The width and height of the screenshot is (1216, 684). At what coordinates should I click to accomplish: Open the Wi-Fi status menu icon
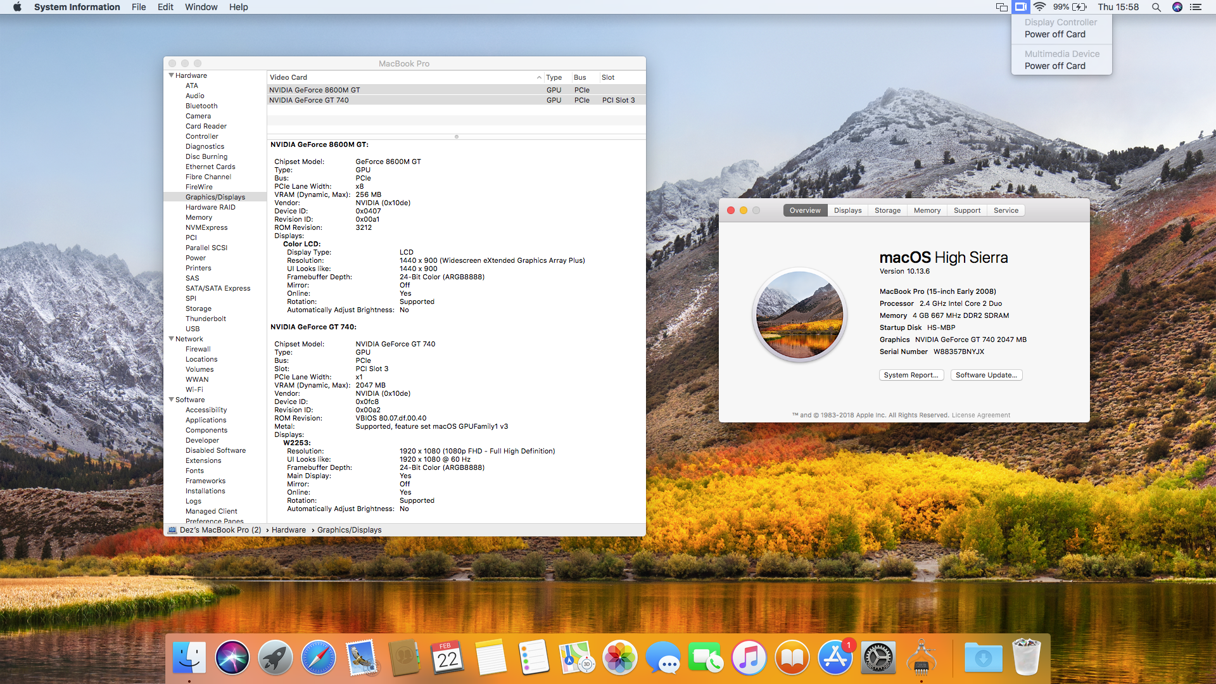tap(1039, 7)
